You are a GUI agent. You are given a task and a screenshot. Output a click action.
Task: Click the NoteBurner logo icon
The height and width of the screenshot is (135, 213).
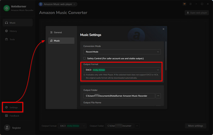[6, 8]
